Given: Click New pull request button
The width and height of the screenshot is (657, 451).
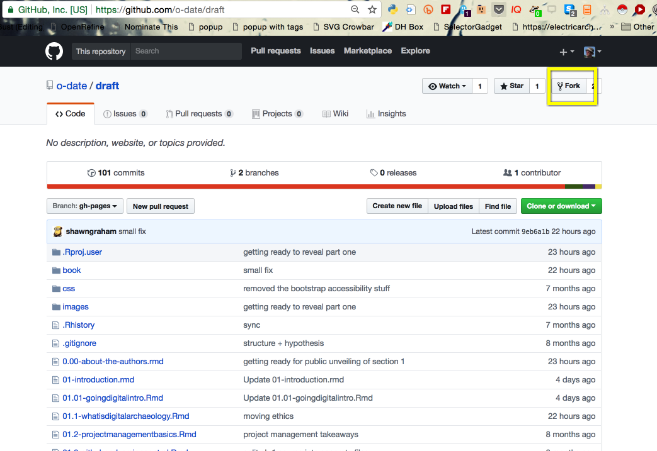Looking at the screenshot, I should click(x=161, y=206).
